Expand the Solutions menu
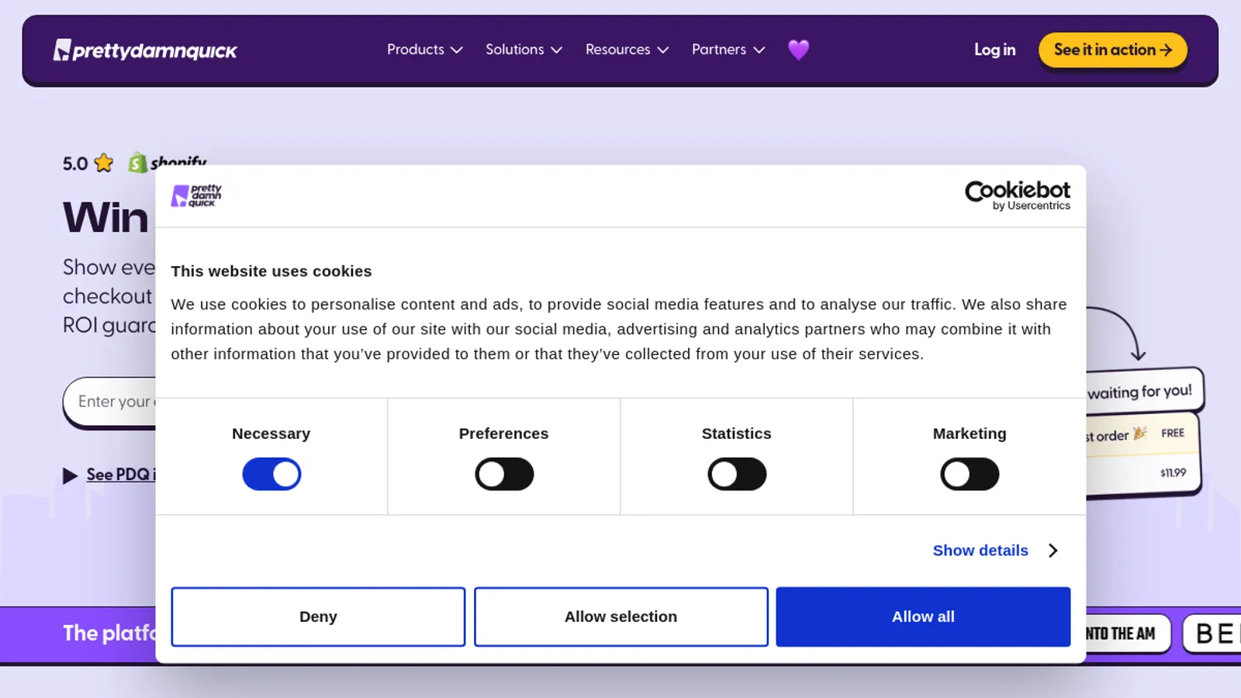Image resolution: width=1241 pixels, height=698 pixels. pos(524,50)
